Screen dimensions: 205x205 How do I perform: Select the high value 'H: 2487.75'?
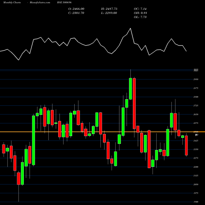pos(109,9)
